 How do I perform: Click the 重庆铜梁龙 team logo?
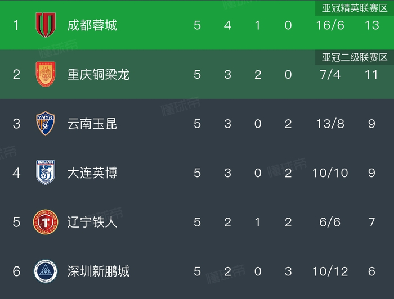tap(45, 74)
